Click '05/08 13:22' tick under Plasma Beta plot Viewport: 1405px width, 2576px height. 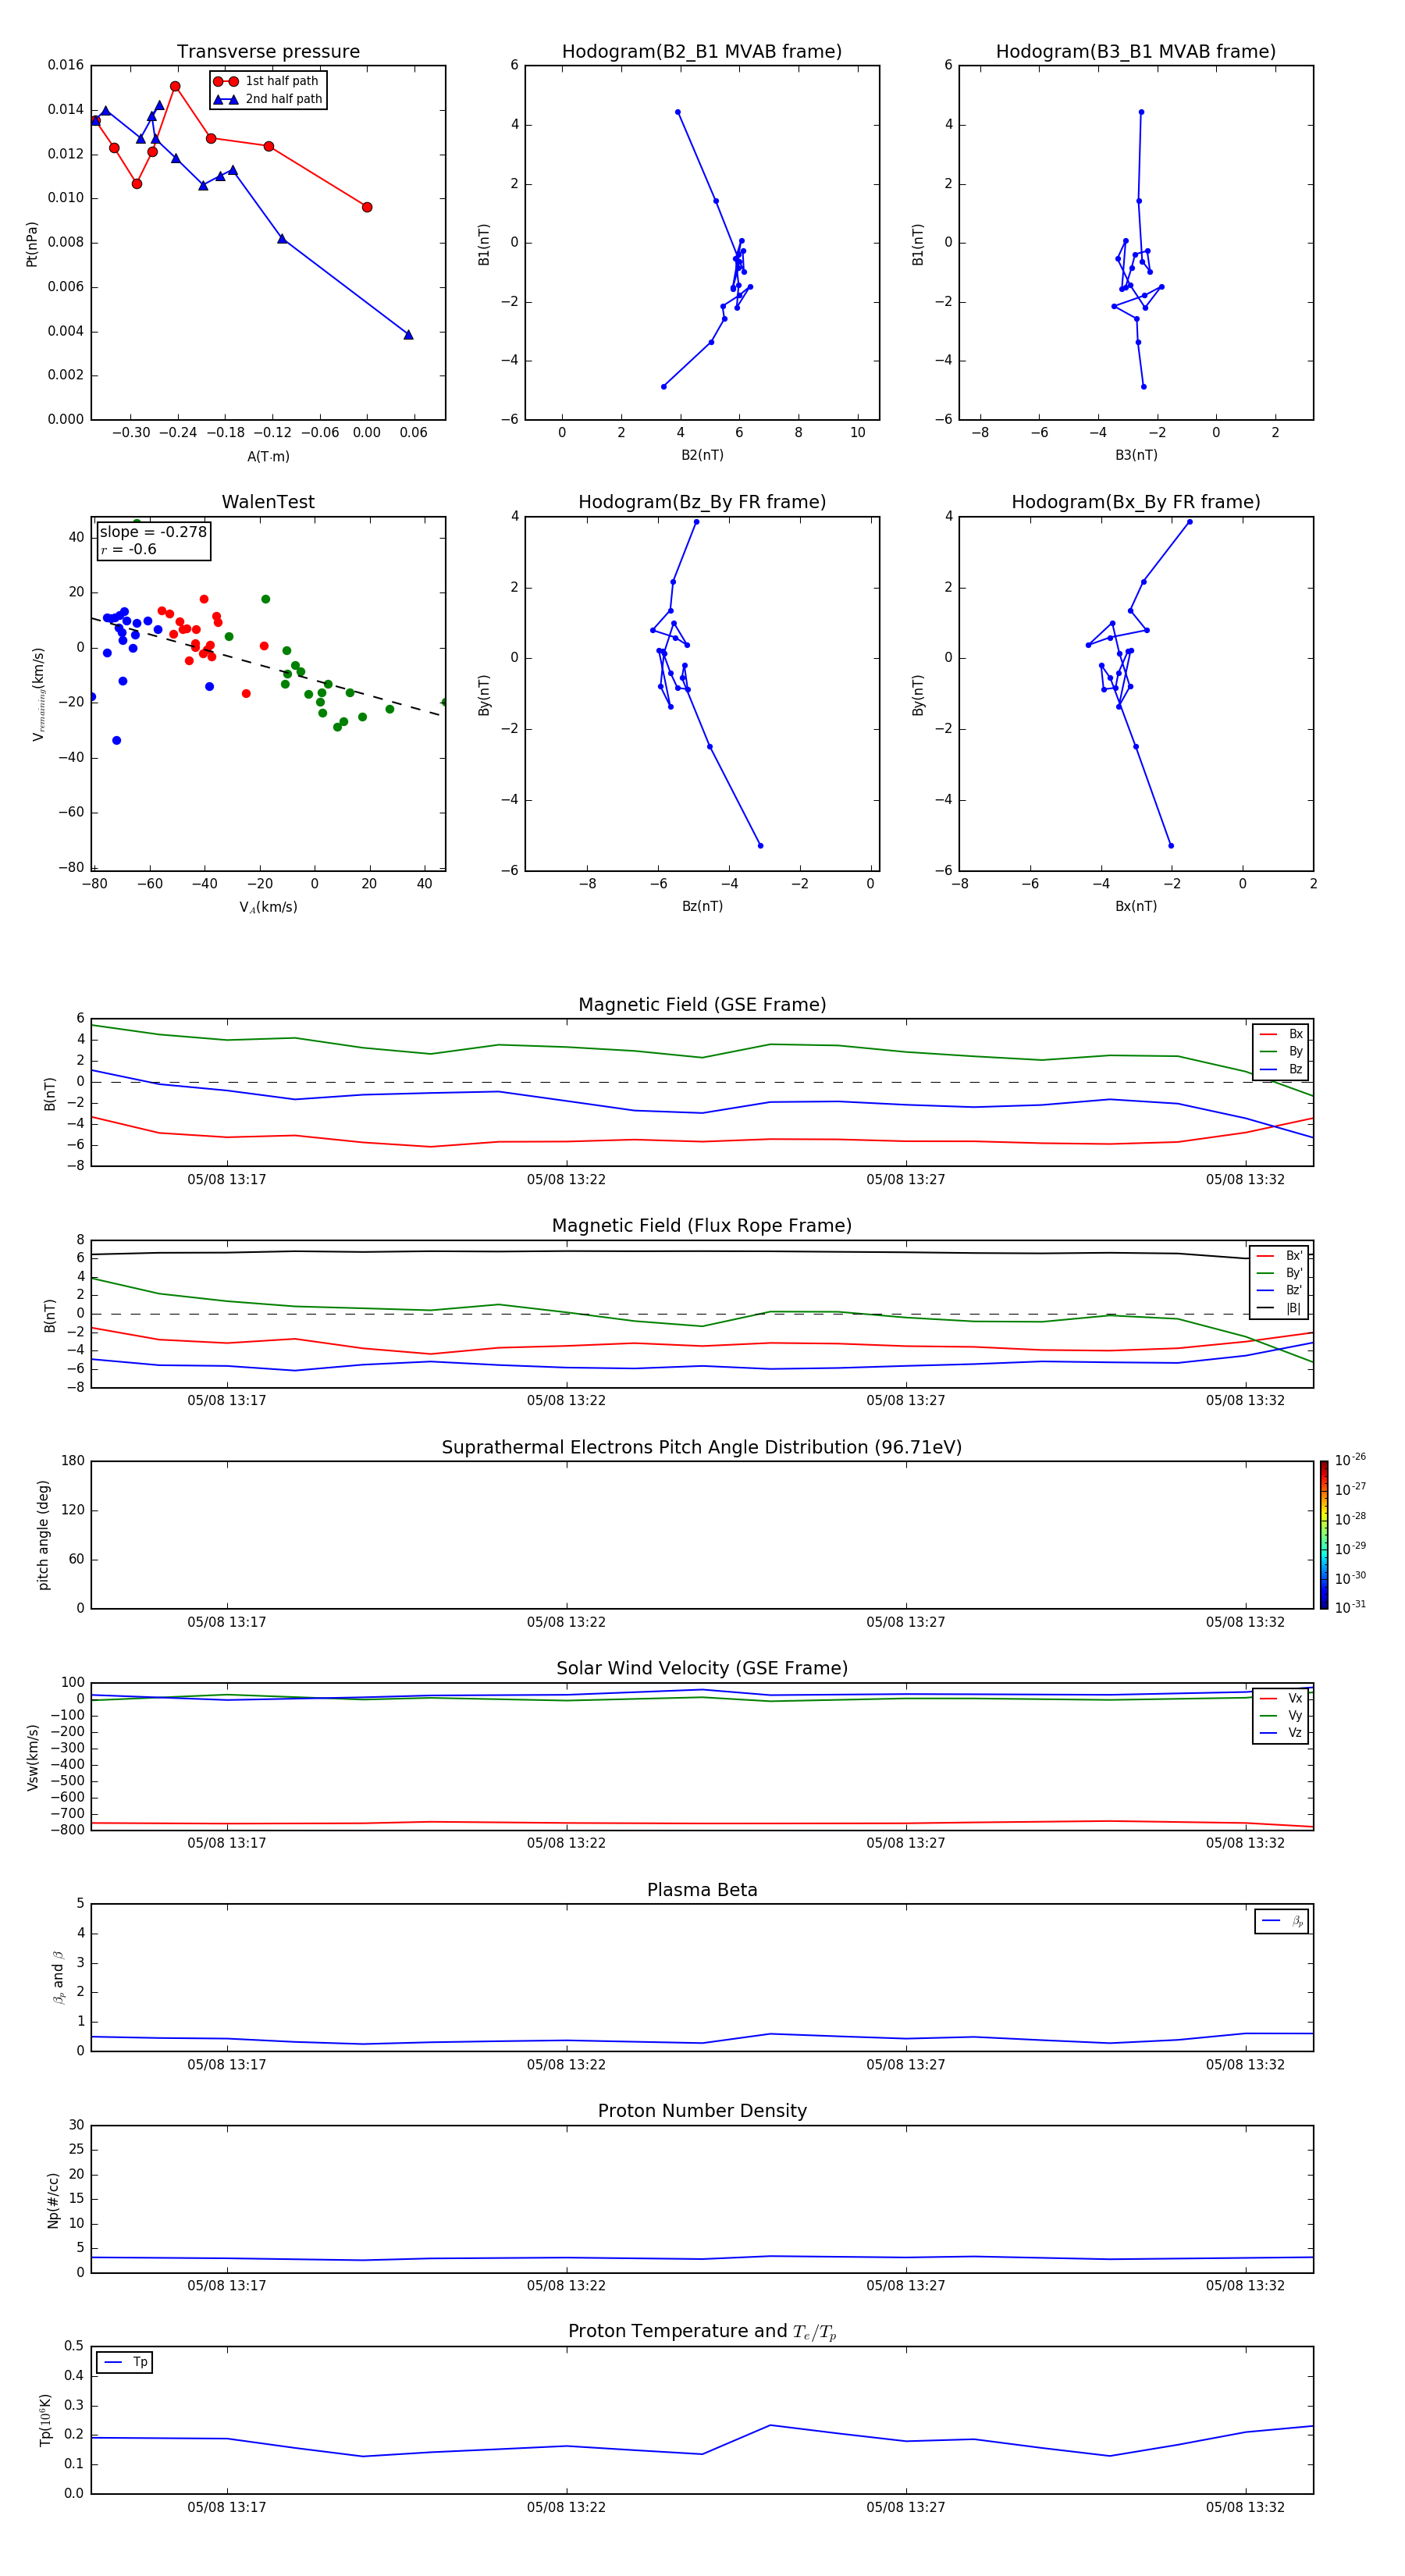566,2064
